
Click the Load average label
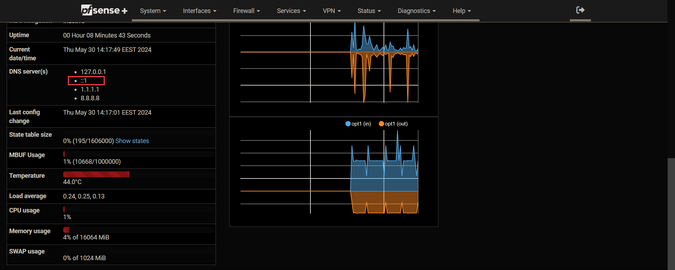(x=28, y=196)
